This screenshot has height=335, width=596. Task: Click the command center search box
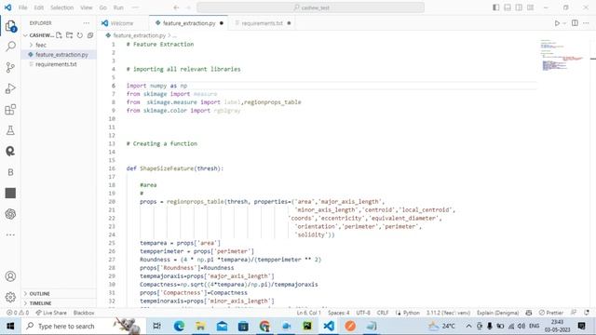pos(310,7)
